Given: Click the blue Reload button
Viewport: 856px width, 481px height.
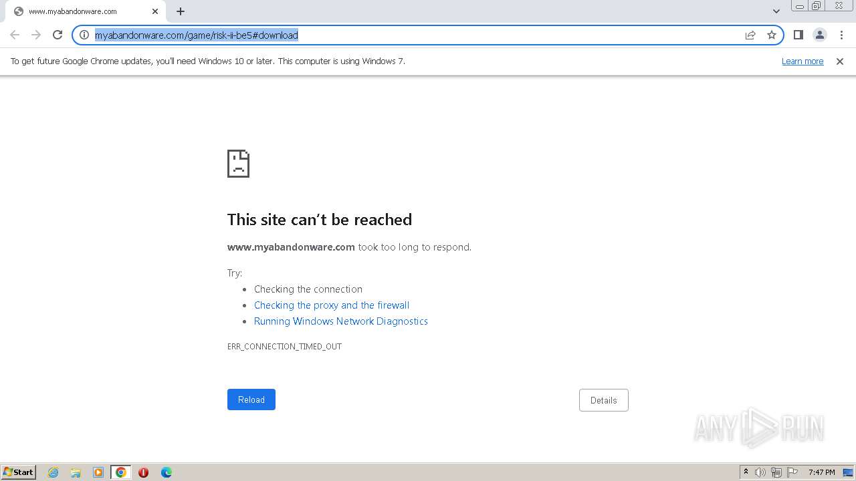Looking at the screenshot, I should pos(251,399).
